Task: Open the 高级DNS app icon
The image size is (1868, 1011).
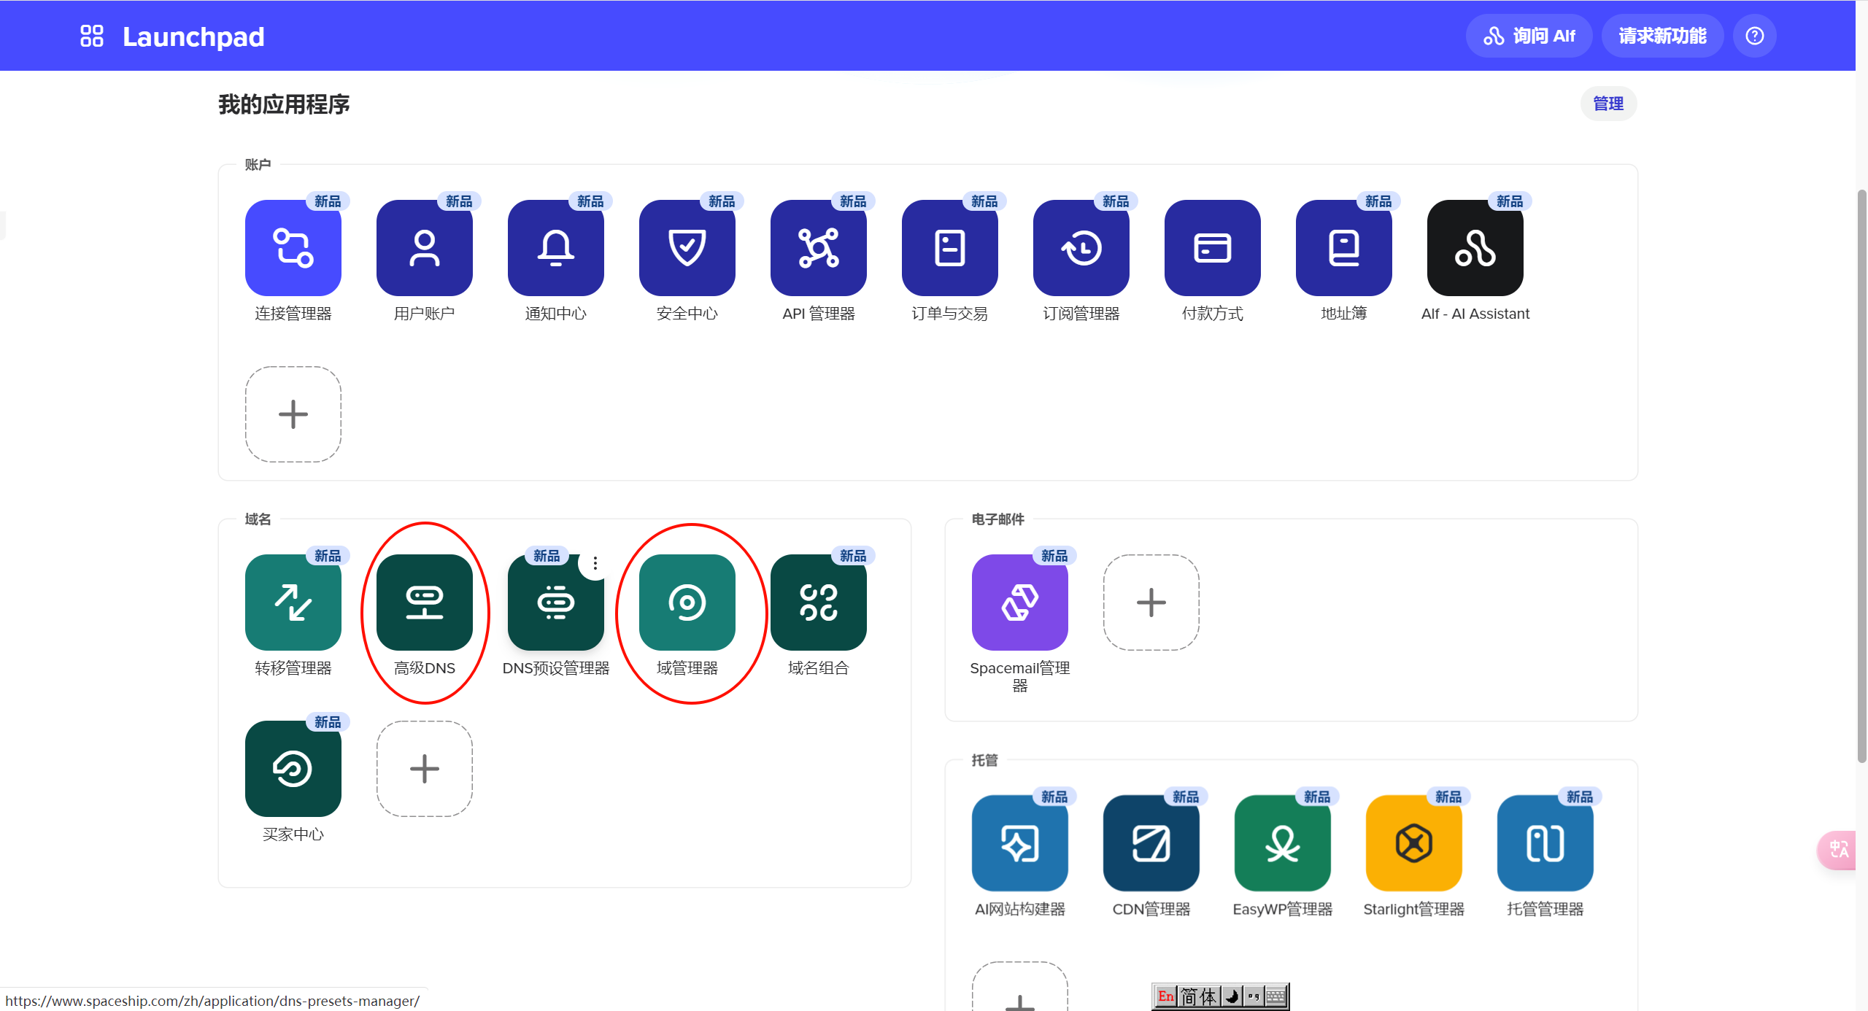Action: click(424, 603)
